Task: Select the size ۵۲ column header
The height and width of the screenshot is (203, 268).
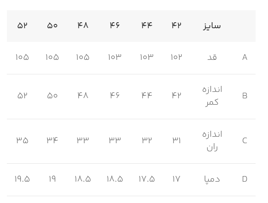Action: click(22, 26)
